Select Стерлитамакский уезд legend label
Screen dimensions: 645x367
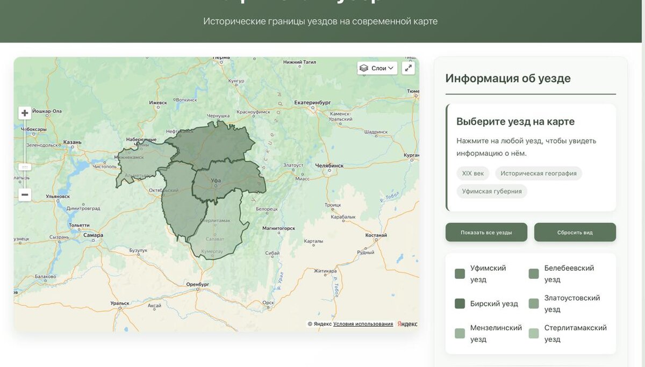click(575, 333)
